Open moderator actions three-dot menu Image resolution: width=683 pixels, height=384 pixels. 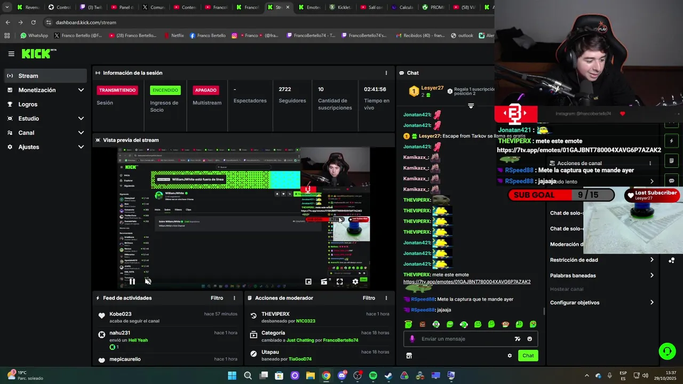(386, 298)
